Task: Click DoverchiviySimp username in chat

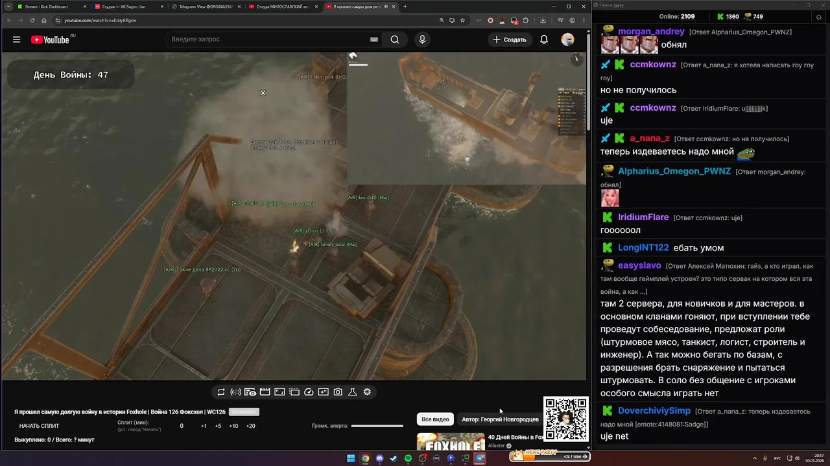Action: pos(654,411)
